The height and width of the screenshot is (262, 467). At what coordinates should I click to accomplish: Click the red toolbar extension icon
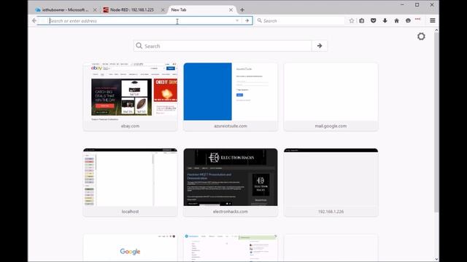pos(418,20)
